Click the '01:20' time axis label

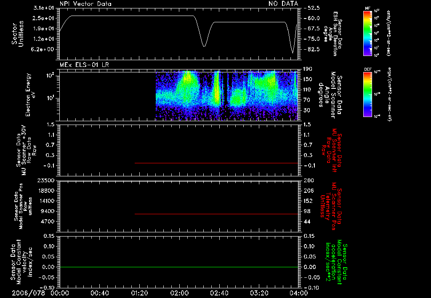click(x=139, y=293)
